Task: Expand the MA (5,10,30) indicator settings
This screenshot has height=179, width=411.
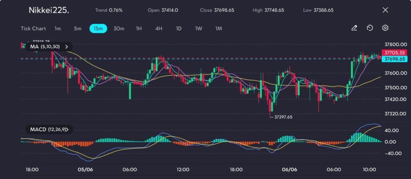Action: pos(45,47)
